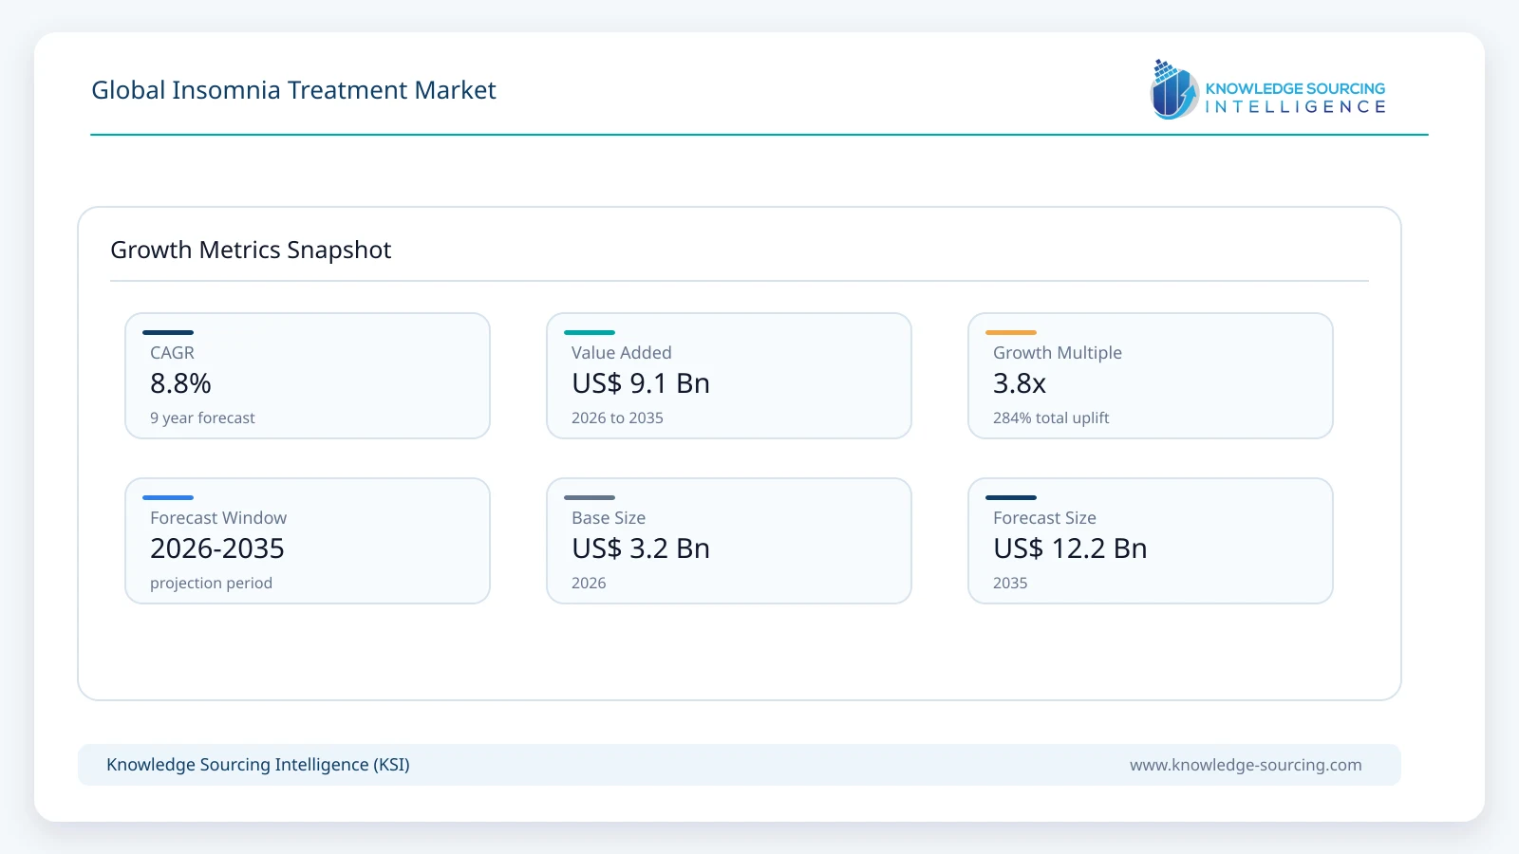This screenshot has height=854, width=1519.
Task: Click the '3.8x' growth value
Action: [x=1020, y=383]
